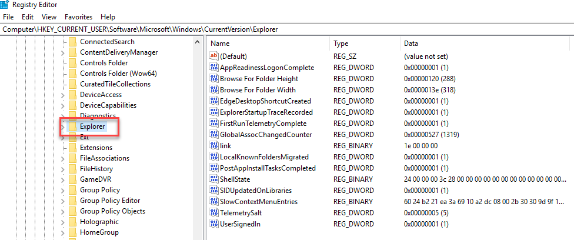
Task: Click the 1e 00 00 00 data cell
Action: tap(421, 145)
